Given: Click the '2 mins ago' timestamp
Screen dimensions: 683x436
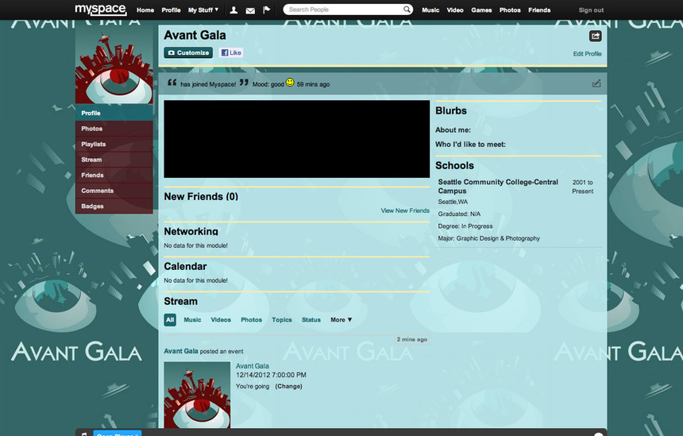Looking at the screenshot, I should pyautogui.click(x=411, y=339).
